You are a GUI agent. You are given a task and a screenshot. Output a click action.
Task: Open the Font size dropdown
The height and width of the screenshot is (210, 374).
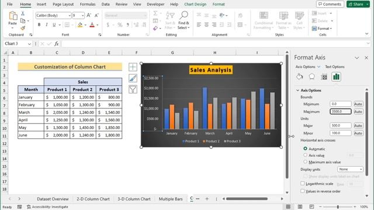[x=82, y=16]
